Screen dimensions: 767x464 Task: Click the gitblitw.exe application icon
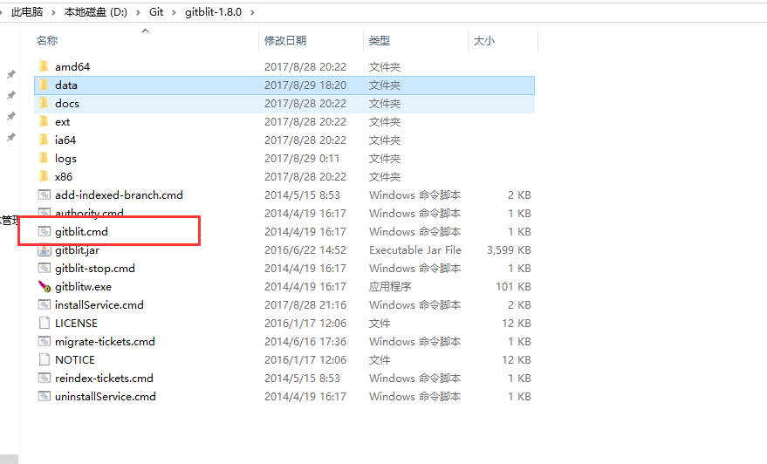coord(44,287)
